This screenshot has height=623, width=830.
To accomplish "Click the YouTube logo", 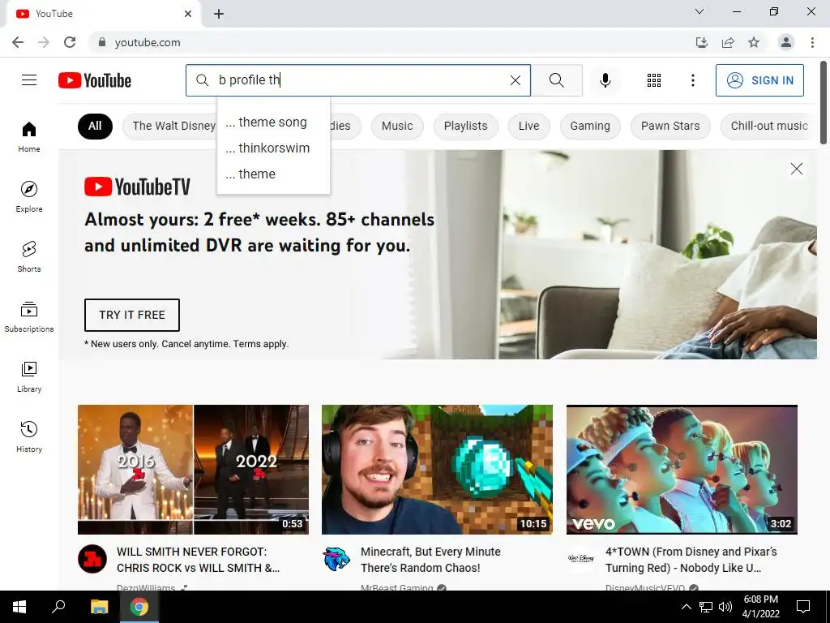I will click(x=95, y=80).
